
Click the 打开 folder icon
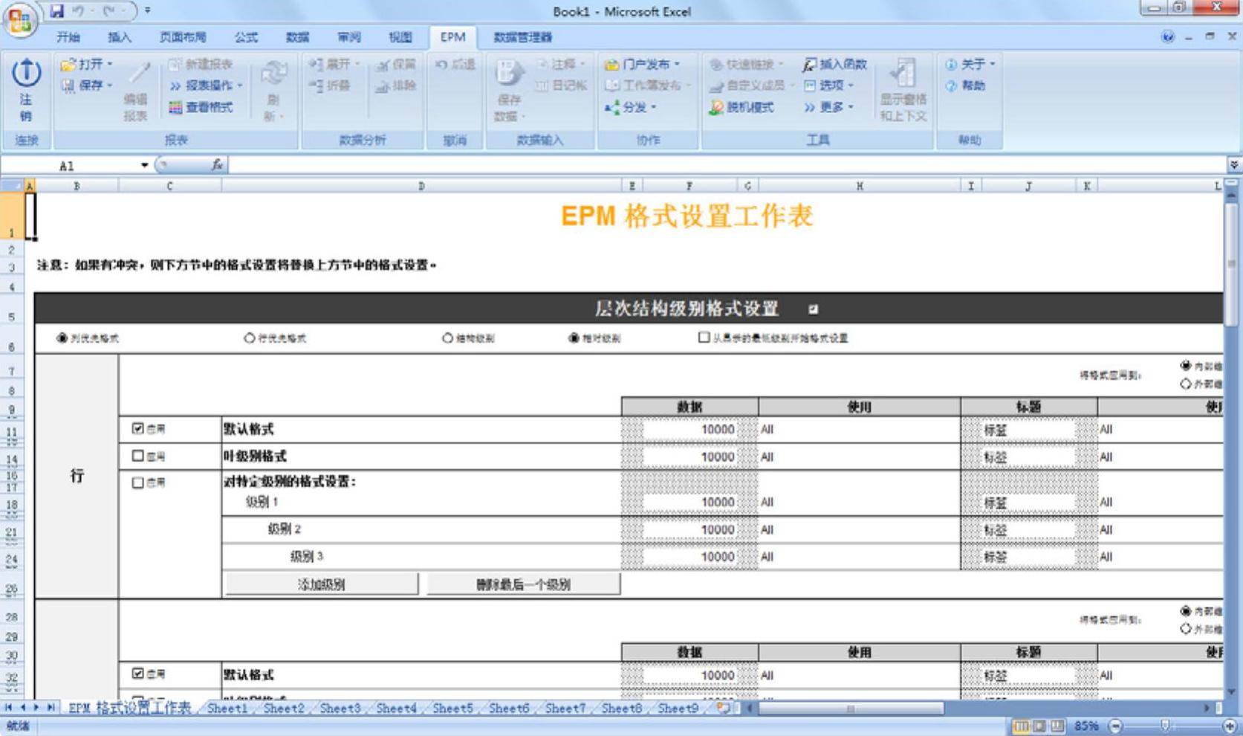click(68, 65)
